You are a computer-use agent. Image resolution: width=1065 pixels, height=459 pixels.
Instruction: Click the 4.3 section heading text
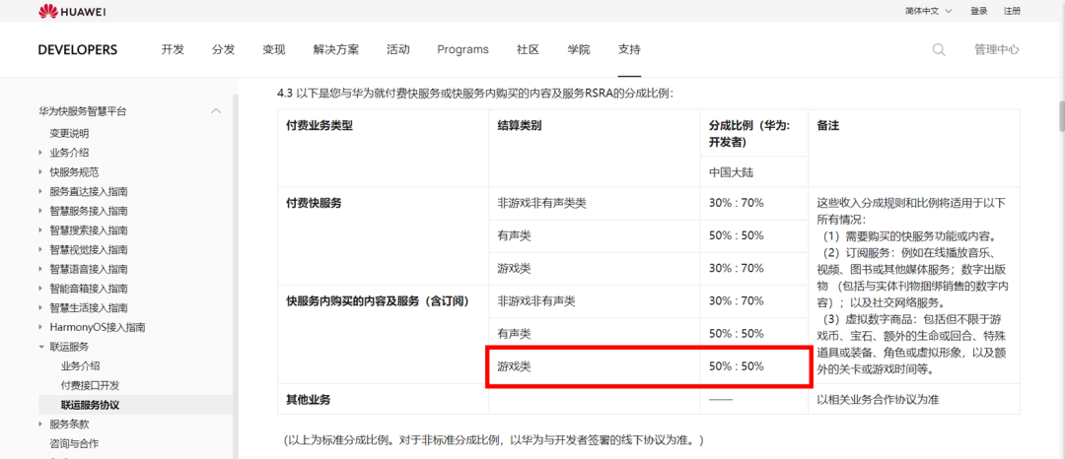475,94
